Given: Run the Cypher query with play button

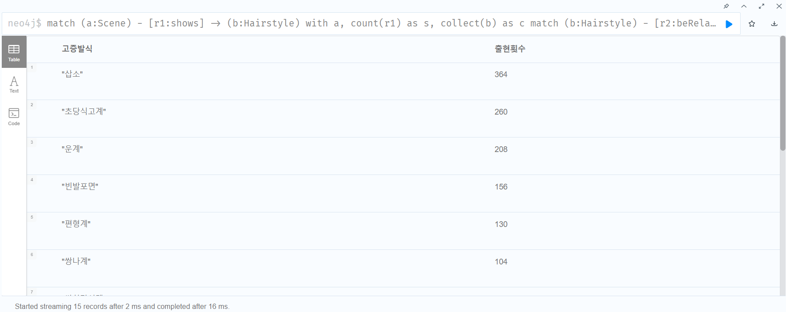Looking at the screenshot, I should pyautogui.click(x=729, y=24).
